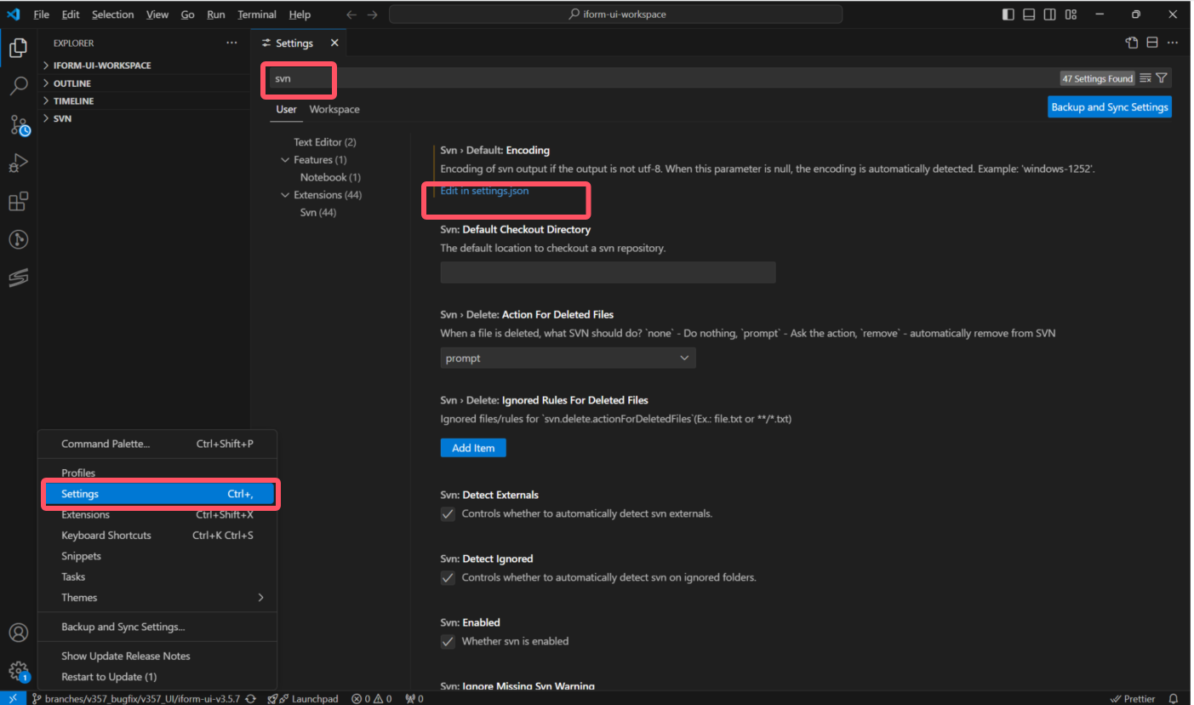Uncheck Svn Detect Ignored checkbox
1194x705 pixels.
[448, 578]
